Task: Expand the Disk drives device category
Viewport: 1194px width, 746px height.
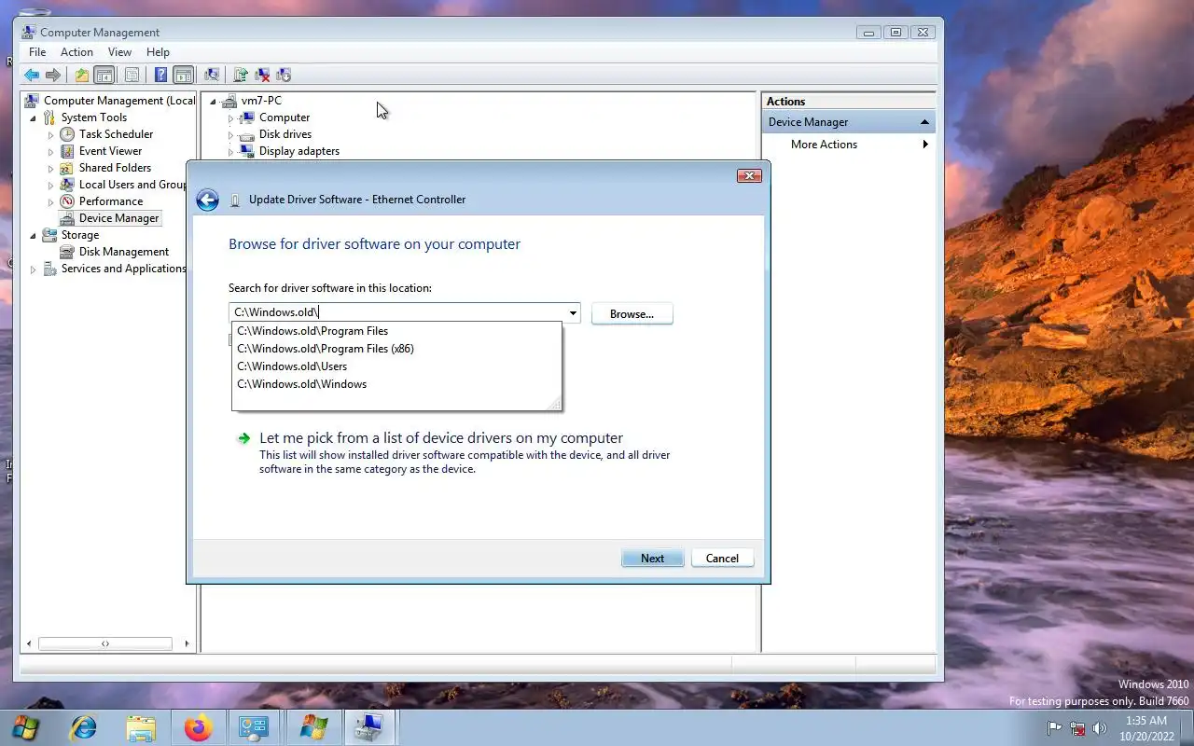Action: point(230,135)
